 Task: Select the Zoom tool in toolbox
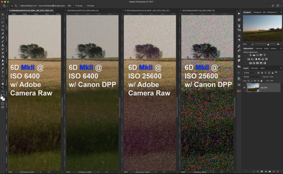point(3,88)
